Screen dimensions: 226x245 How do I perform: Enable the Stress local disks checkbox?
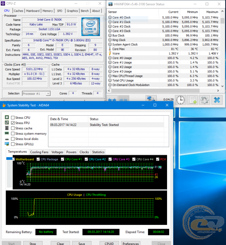[x=13, y=139]
